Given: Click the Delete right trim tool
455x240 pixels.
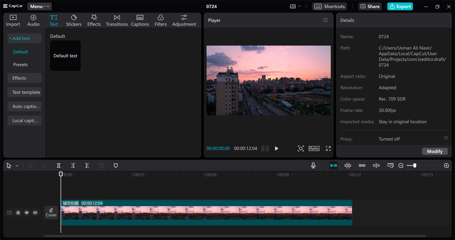Looking at the screenshot, I should click(x=87, y=166).
